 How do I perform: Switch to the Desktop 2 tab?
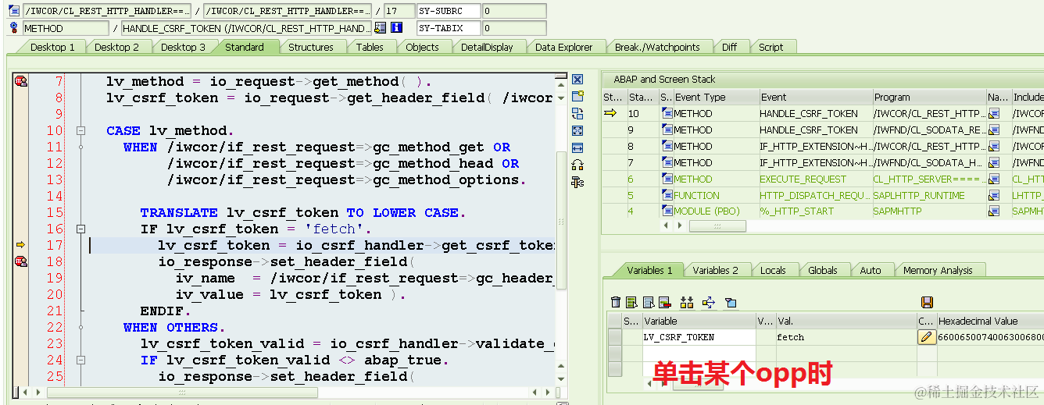click(116, 47)
